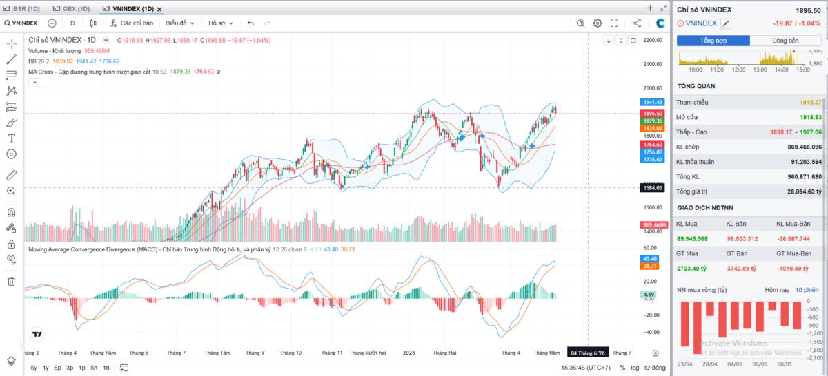Open the candlestick chart style selector
The width and height of the screenshot is (828, 376).
point(92,23)
